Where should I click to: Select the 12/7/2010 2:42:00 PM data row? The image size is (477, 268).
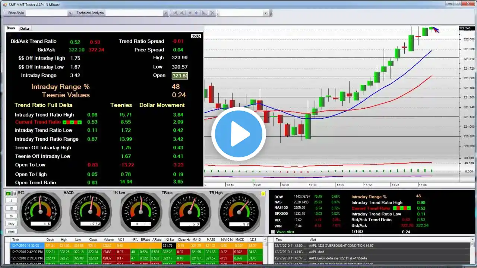pos(136,252)
